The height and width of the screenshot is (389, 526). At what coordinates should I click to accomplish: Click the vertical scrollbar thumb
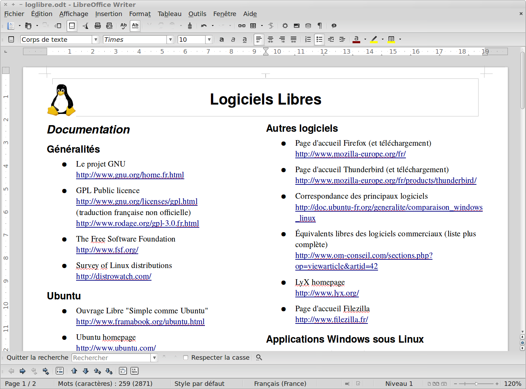point(523,81)
